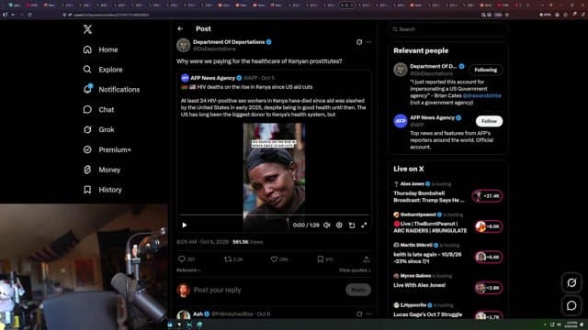Open the main post's more options menu
588x330 pixels.
pos(368,42)
